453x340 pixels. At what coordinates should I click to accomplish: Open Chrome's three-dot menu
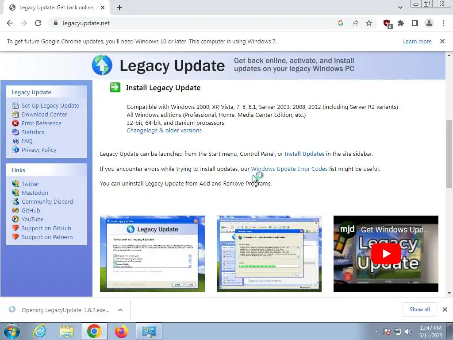443,23
